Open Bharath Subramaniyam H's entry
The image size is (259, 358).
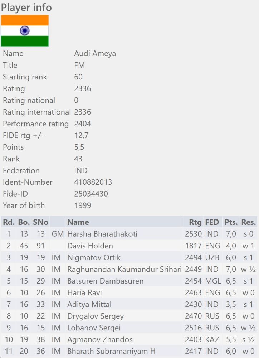tap(112, 352)
